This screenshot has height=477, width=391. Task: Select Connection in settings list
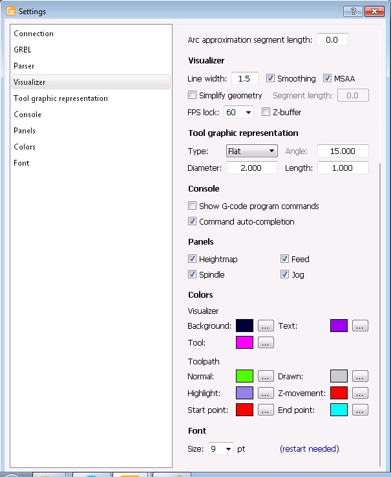coord(34,34)
